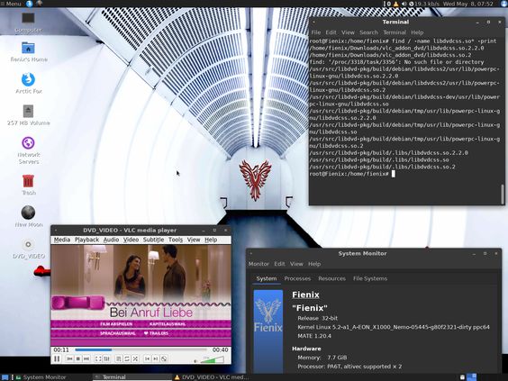Open the Help menu in VLC
The width and height of the screenshot is (508, 381).
pos(211,240)
